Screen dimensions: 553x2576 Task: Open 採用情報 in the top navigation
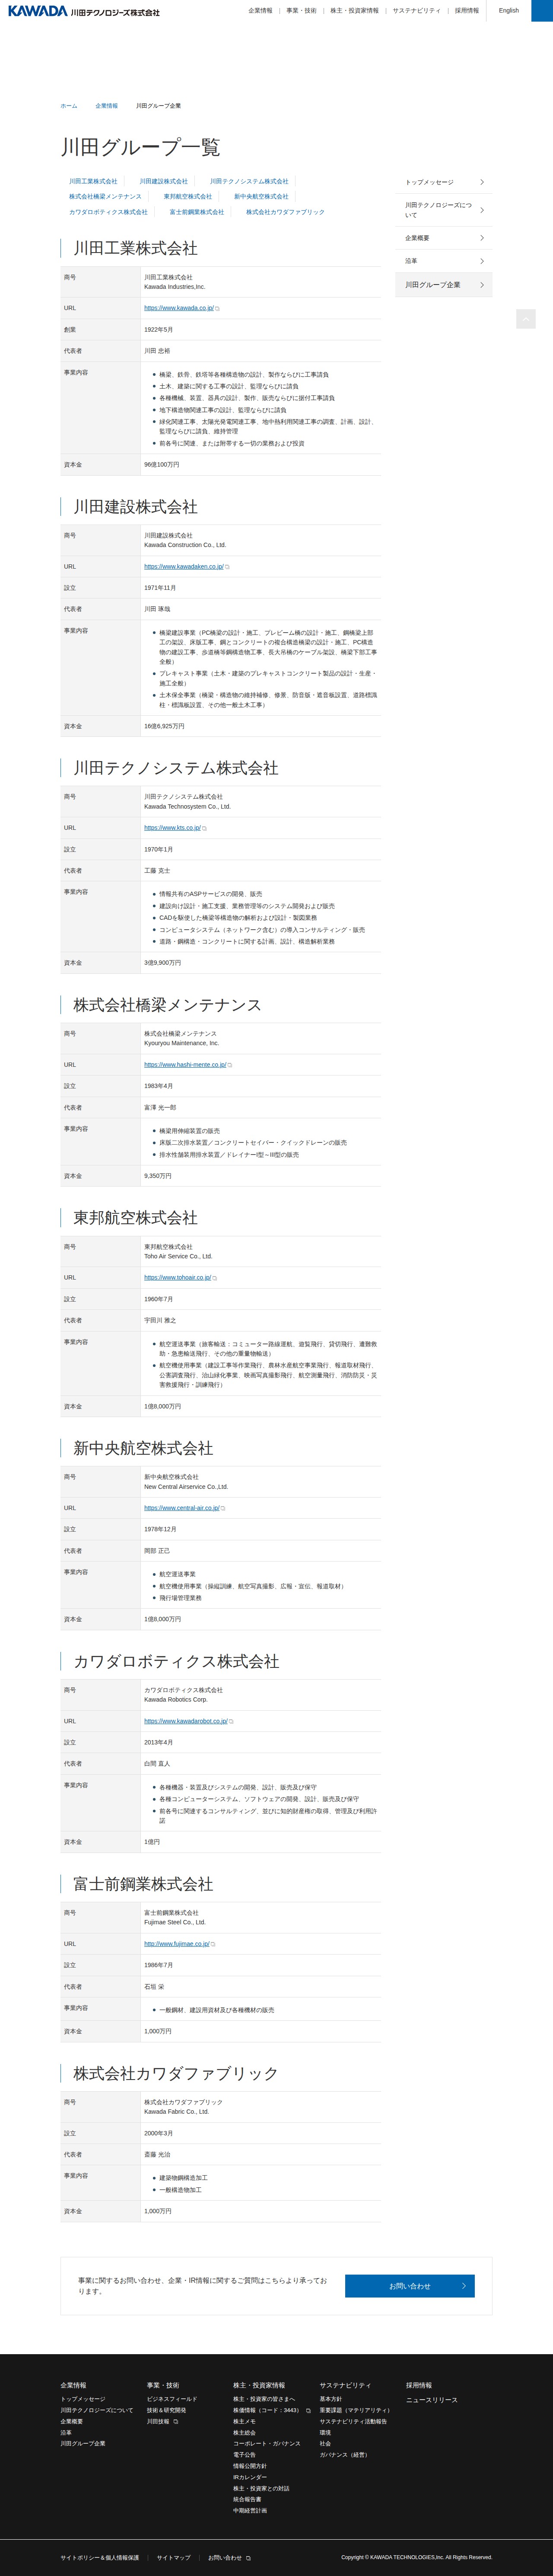pos(467,11)
